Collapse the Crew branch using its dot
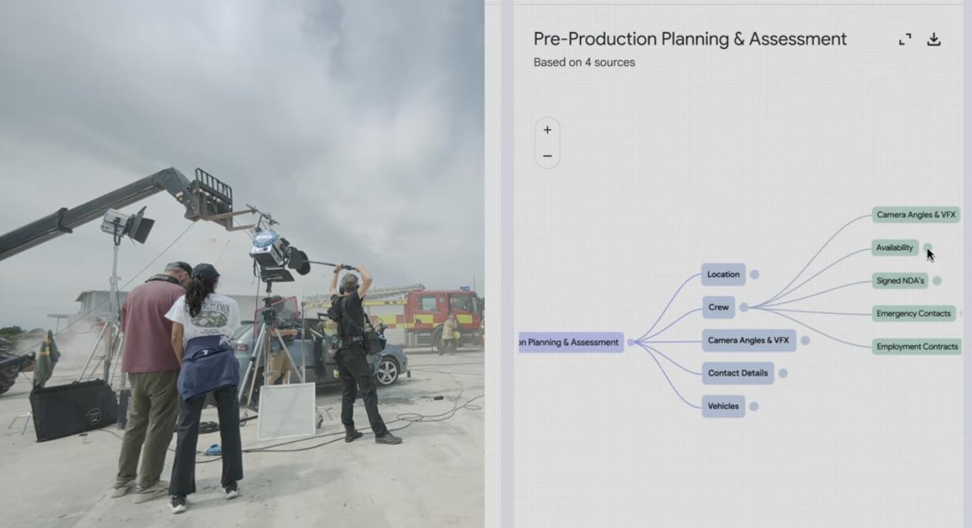This screenshot has height=528, width=972. [x=744, y=308]
